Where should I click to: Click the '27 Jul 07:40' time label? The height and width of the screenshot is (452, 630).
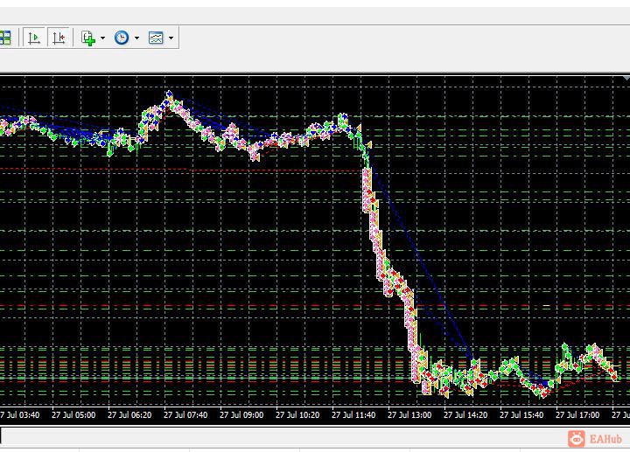185,415
